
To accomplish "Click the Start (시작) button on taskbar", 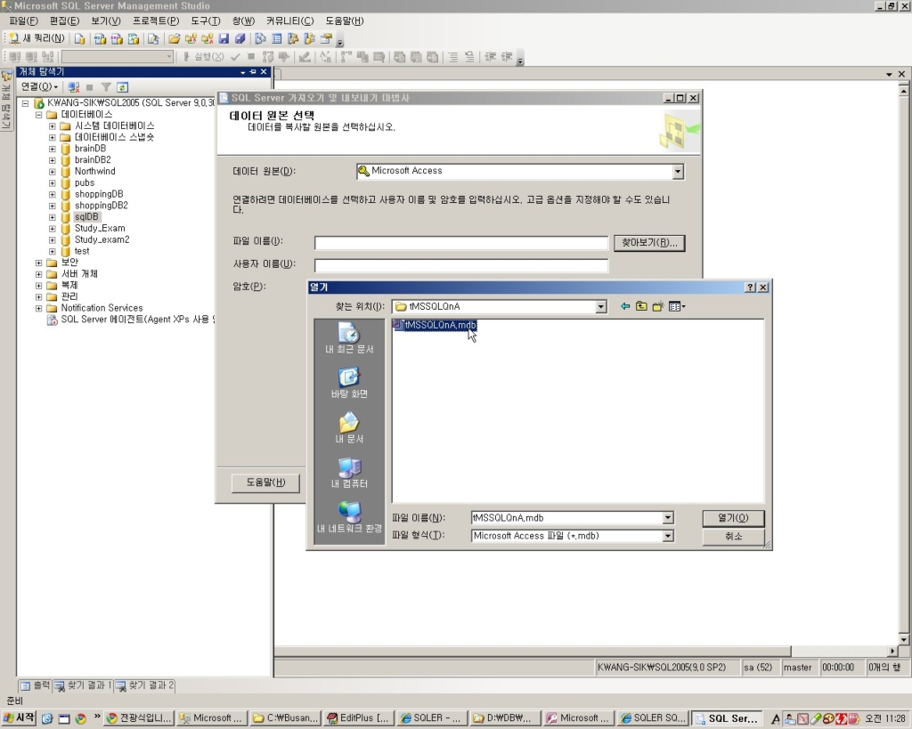I will [20, 718].
